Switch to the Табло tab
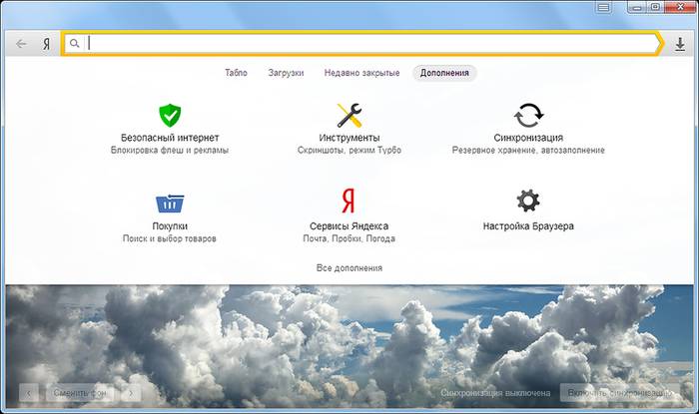699x414 pixels. click(236, 73)
